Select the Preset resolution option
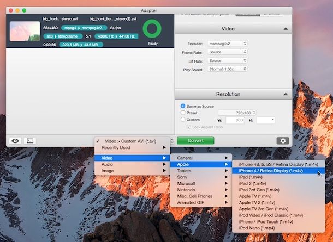333x242 pixels. click(x=183, y=113)
